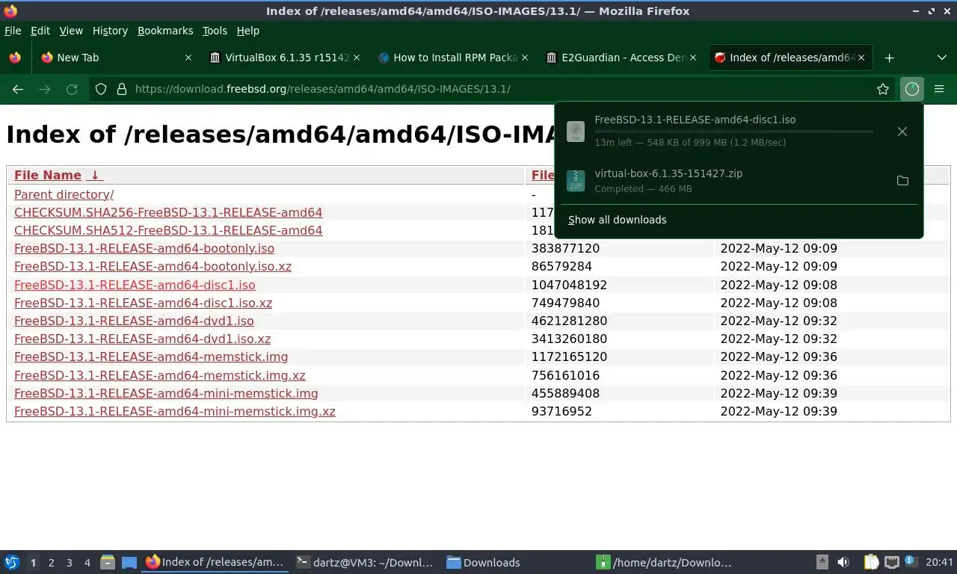Image resolution: width=957 pixels, height=574 pixels.
Task: Open the Bookmarks menu
Action: click(x=165, y=31)
